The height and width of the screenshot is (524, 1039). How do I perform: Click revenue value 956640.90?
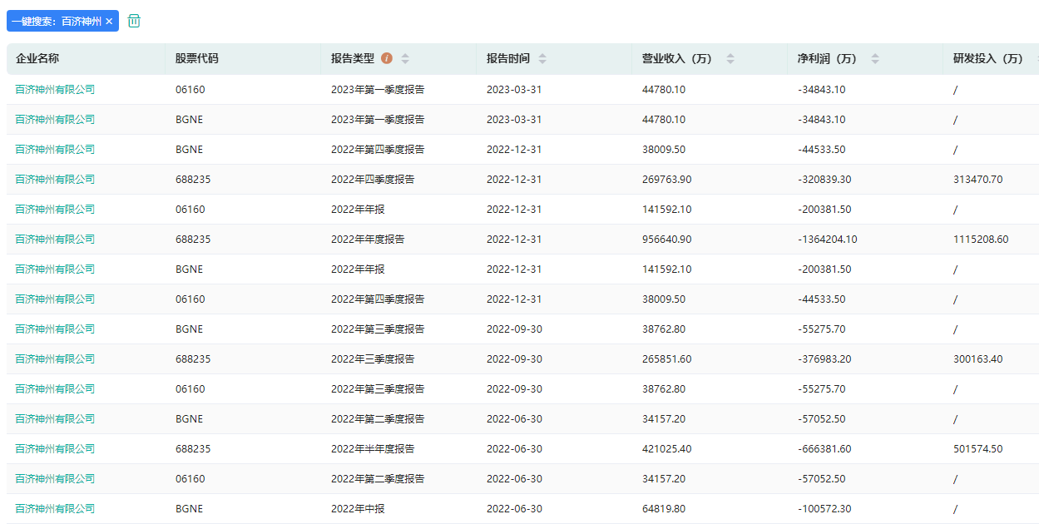(x=666, y=239)
